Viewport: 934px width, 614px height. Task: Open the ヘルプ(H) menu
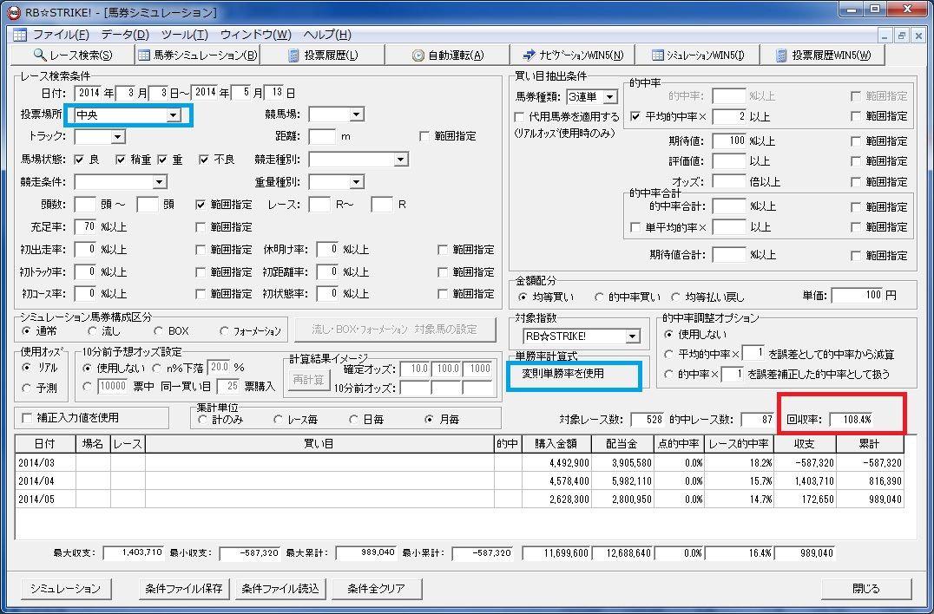327,35
